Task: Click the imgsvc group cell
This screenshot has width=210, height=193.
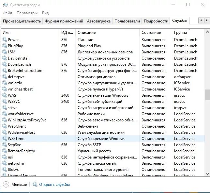Action: tap(180, 108)
